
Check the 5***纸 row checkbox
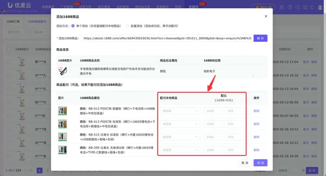click(x=9, y=115)
